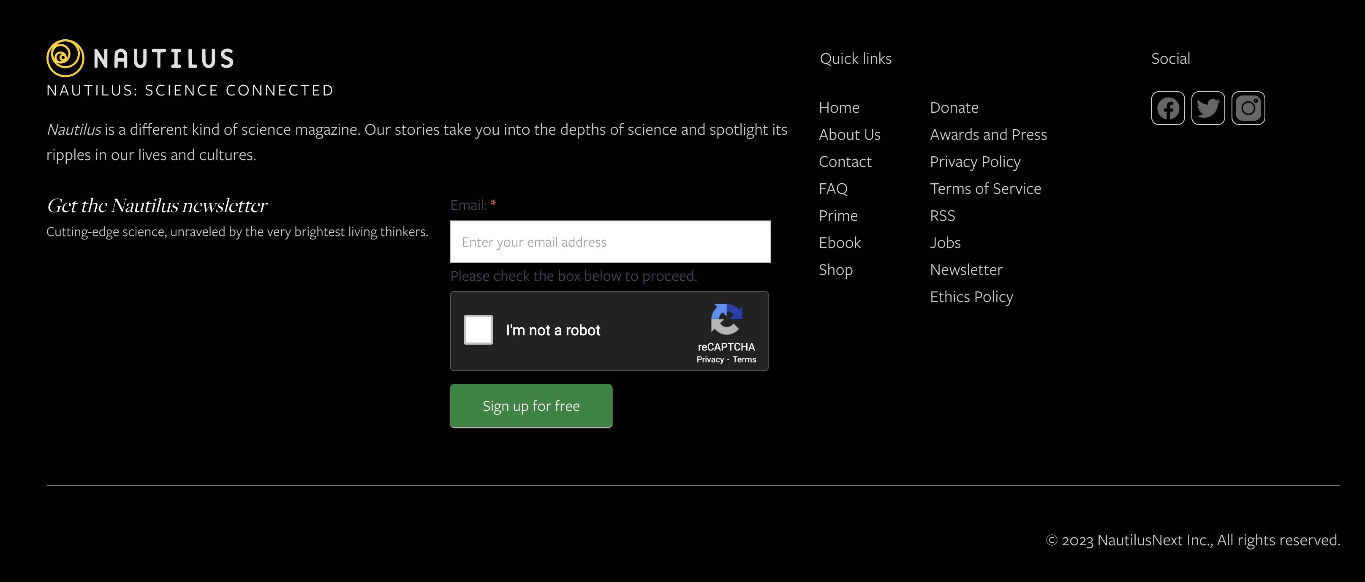The height and width of the screenshot is (582, 1365).
Task: Click the 'Email:' field label
Action: click(x=468, y=205)
